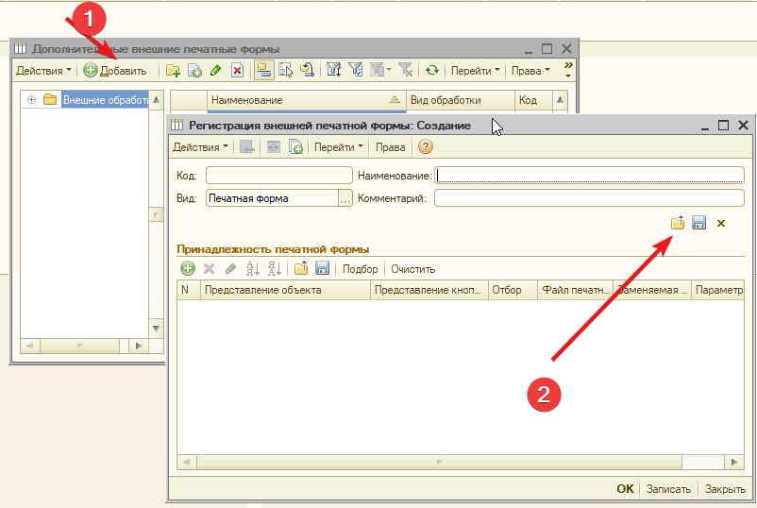The image size is (757, 508).
Task: Click the Подбор button
Action: (x=361, y=269)
